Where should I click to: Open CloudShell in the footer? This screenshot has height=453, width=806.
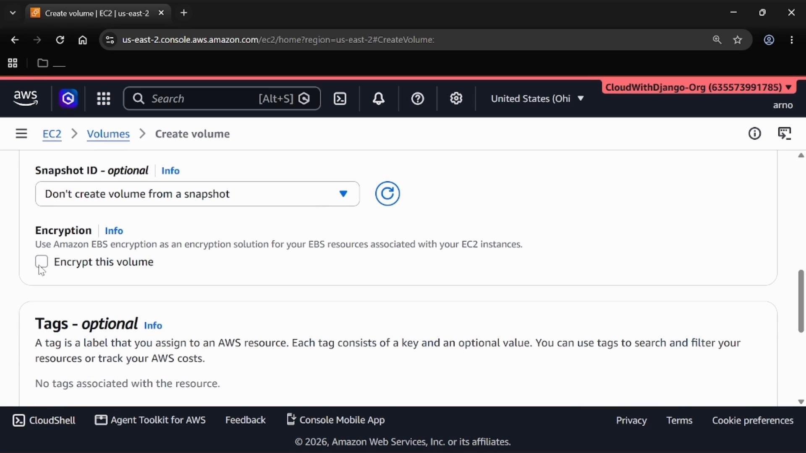44,420
